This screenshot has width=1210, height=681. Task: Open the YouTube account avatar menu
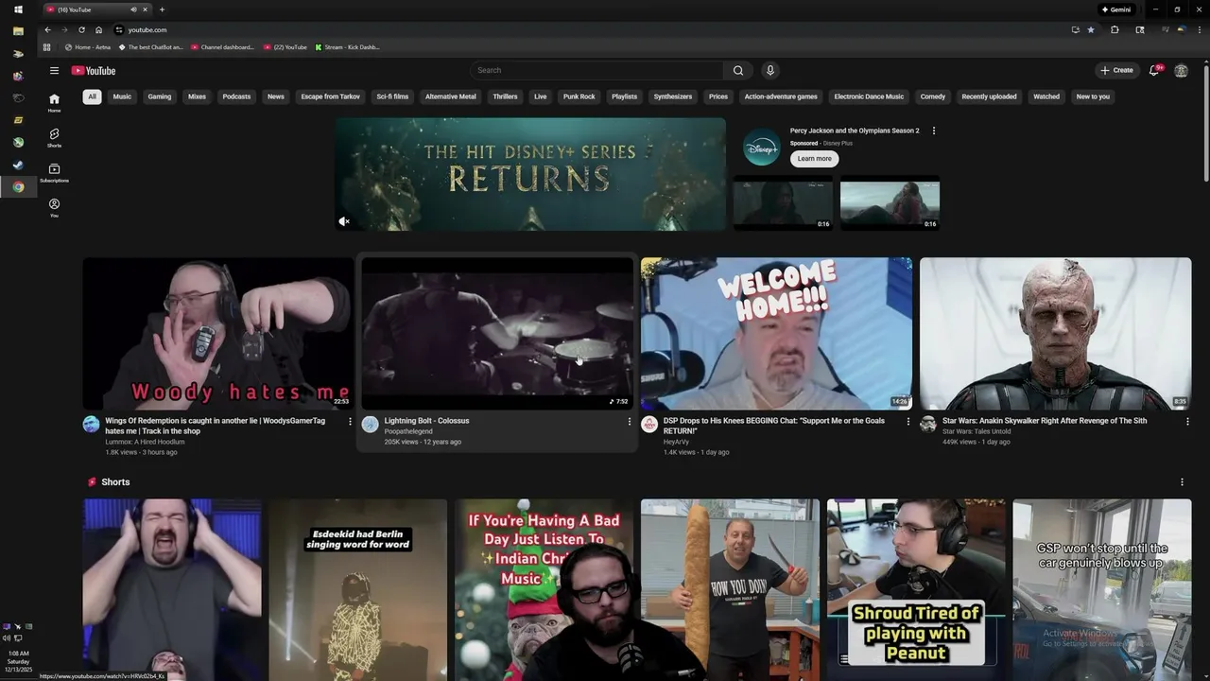pyautogui.click(x=1181, y=70)
